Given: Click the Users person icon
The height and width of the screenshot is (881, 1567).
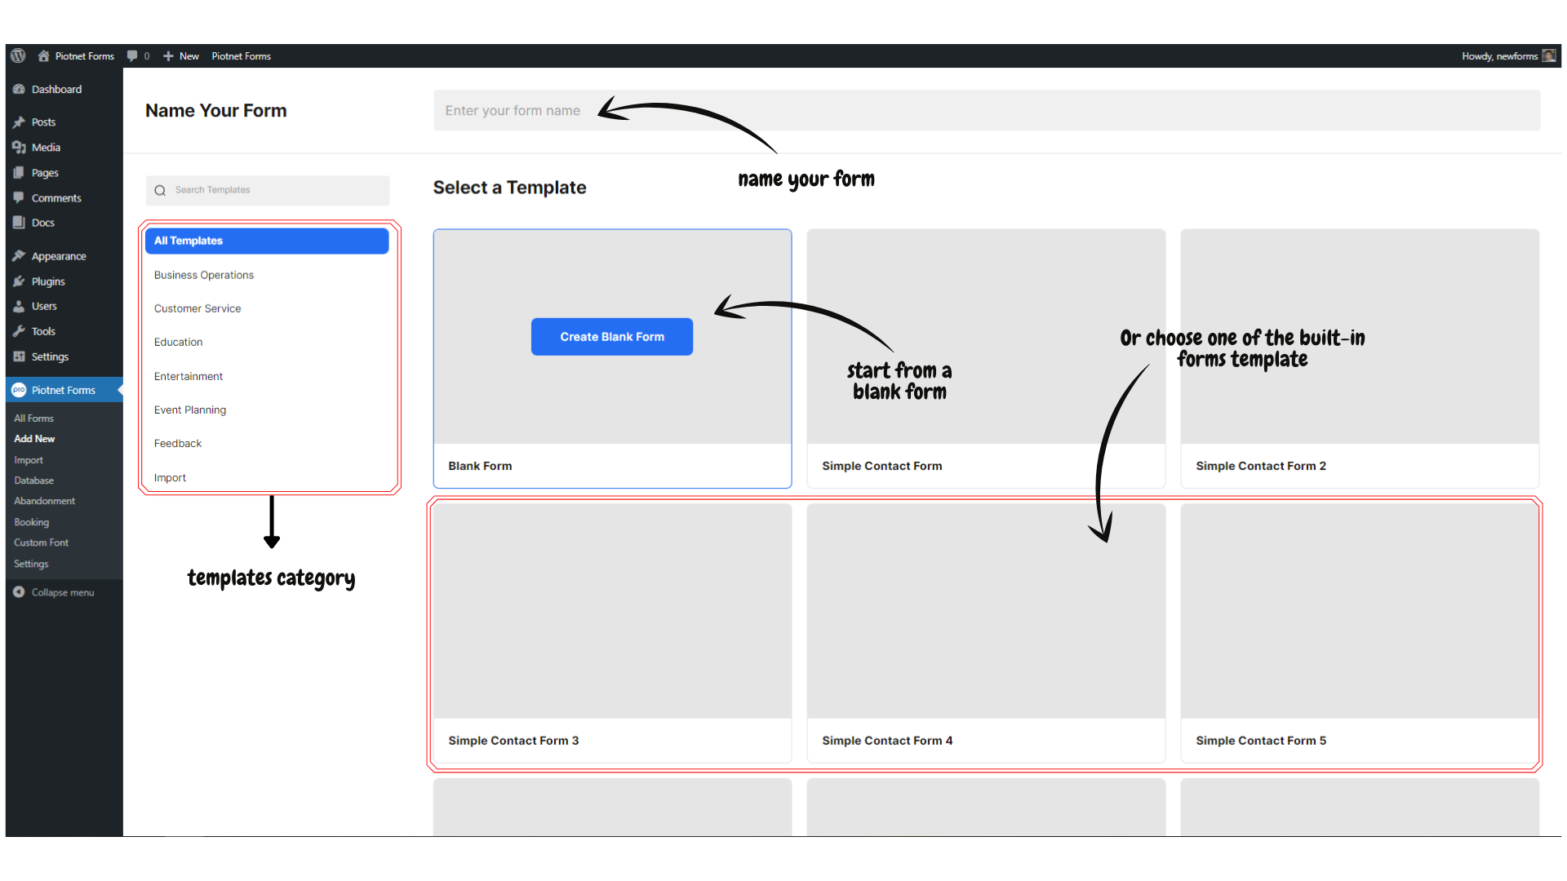Looking at the screenshot, I should tap(19, 306).
